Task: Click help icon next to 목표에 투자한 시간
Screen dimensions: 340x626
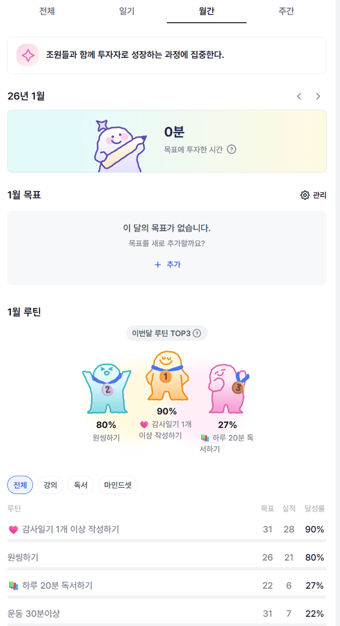Action: click(x=231, y=149)
